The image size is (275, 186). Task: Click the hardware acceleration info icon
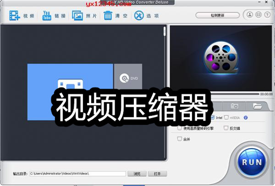246,117
